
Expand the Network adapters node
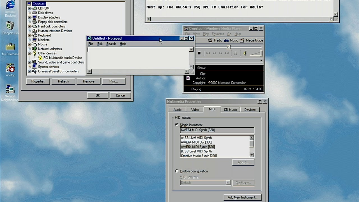[x=29, y=49]
